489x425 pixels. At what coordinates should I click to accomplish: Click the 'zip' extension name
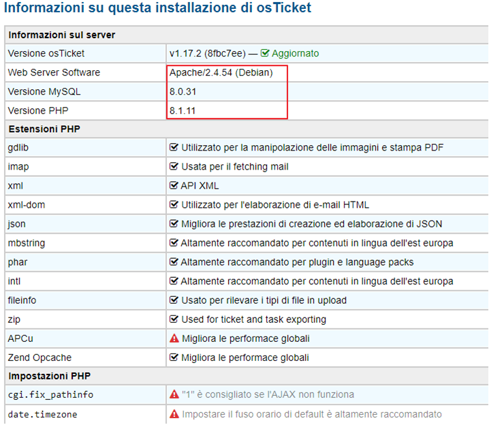pyautogui.click(x=14, y=319)
